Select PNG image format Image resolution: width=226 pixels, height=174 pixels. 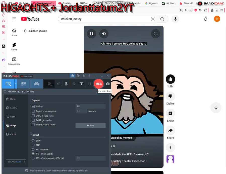[x=33, y=145]
